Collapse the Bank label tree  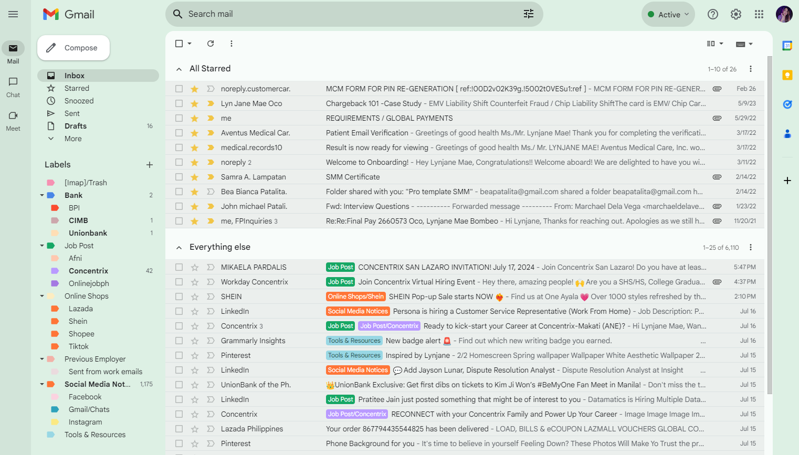[42, 195]
